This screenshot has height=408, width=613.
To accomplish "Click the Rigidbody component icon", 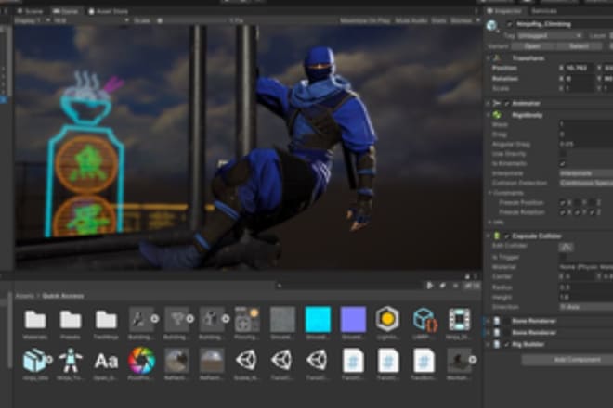I will point(497,115).
